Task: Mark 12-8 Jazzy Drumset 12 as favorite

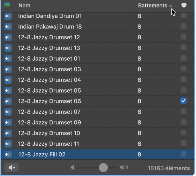Action: (x=183, y=37)
